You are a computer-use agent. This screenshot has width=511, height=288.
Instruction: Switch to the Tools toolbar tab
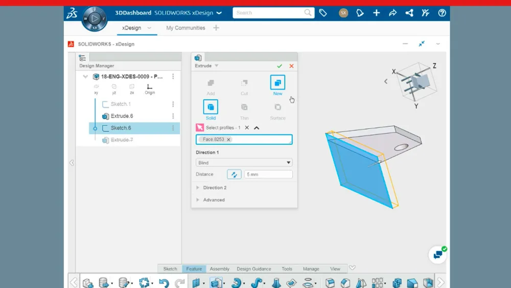pyautogui.click(x=287, y=269)
